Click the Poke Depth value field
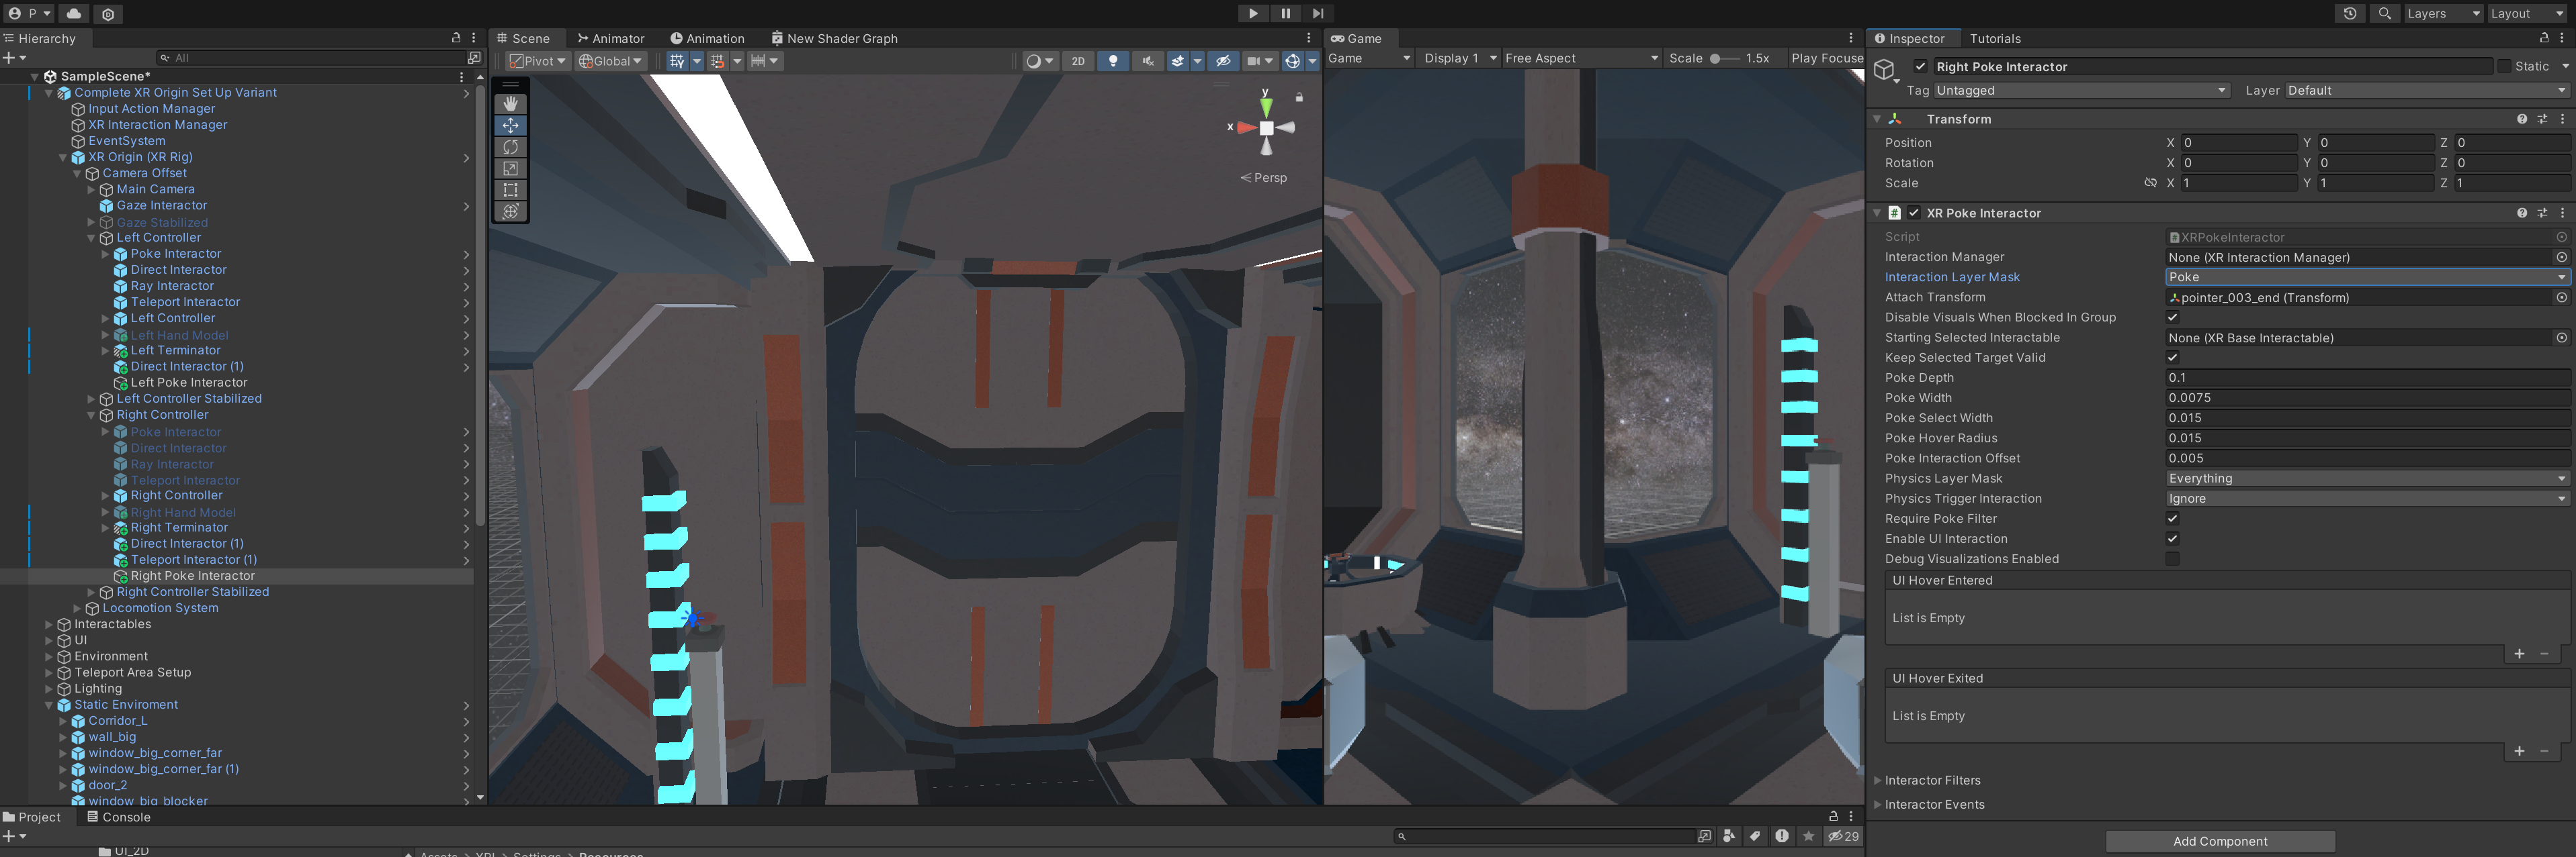The image size is (2576, 857). 2366,378
